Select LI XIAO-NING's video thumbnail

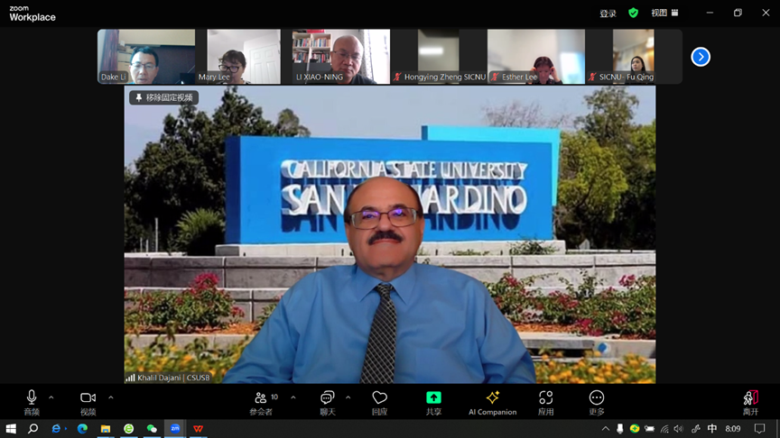[x=341, y=56]
